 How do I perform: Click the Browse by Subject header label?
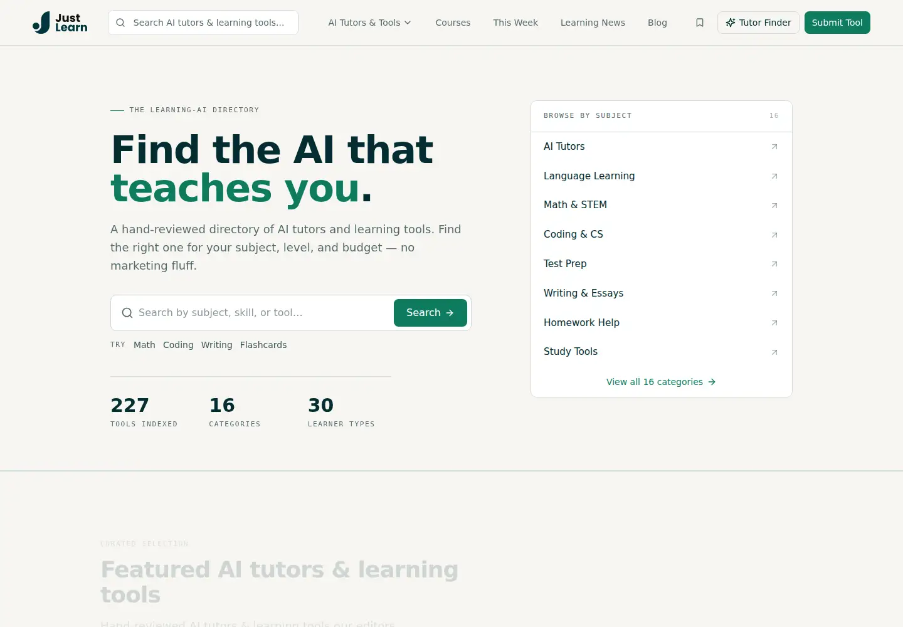point(588,116)
